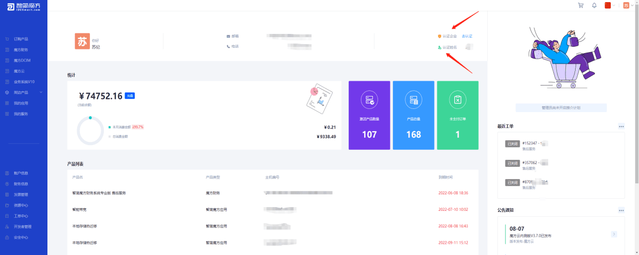Click the orange 苏 profile avatar
The height and width of the screenshot is (255, 639).
point(82,41)
